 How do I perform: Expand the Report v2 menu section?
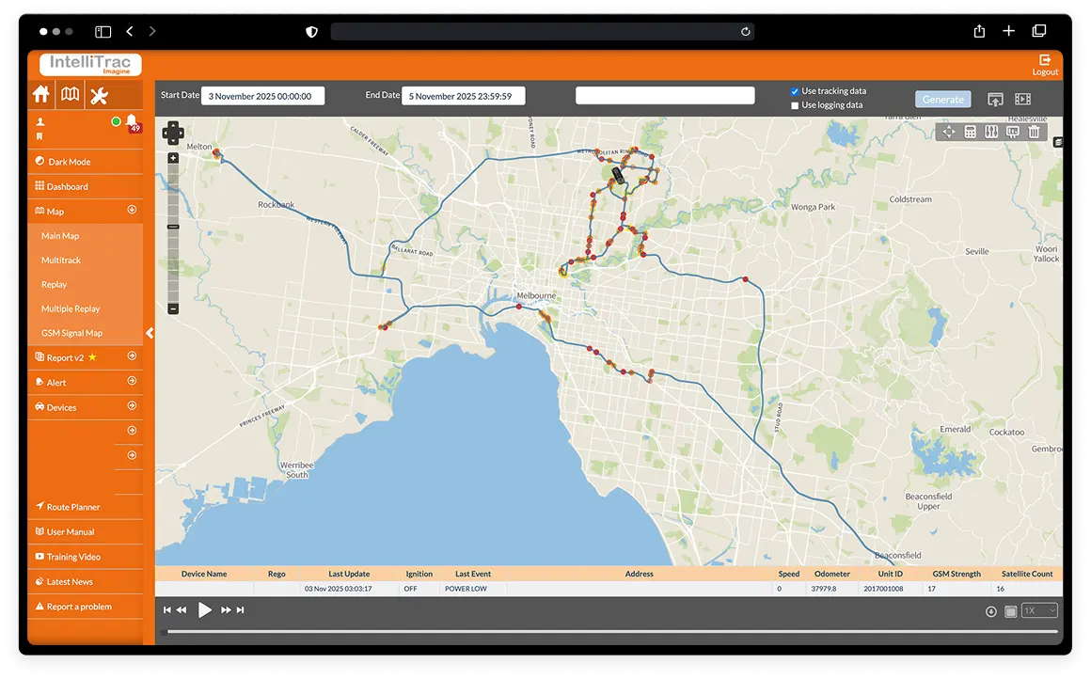[x=132, y=356]
